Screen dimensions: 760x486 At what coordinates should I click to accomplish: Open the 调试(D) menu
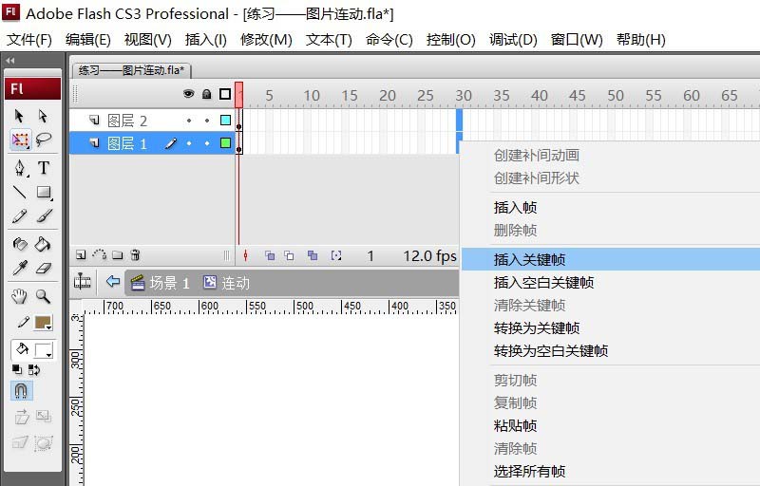tap(513, 39)
